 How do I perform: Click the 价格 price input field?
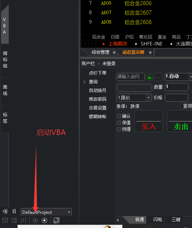pyautogui.click(x=177, y=97)
